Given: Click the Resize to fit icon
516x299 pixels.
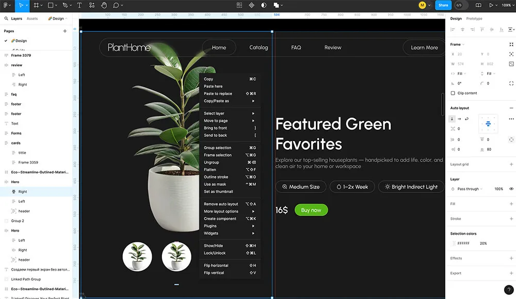Looking at the screenshot, I should click(x=511, y=44).
